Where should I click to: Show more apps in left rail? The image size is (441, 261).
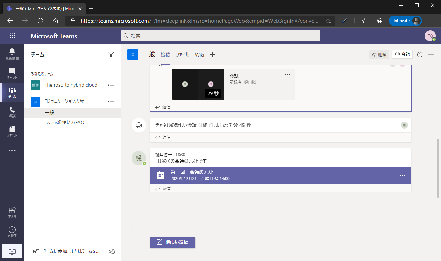tap(12, 150)
